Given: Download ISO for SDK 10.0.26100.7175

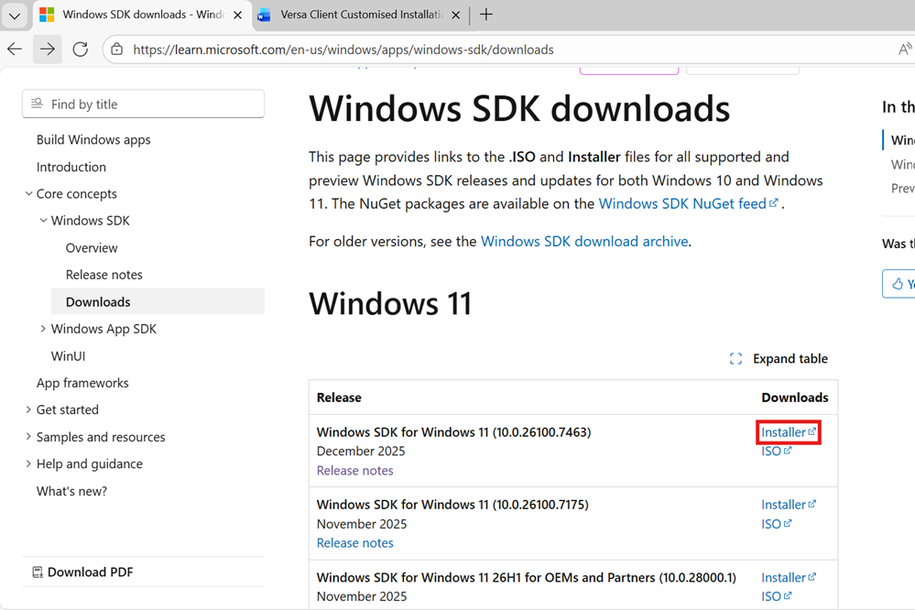Looking at the screenshot, I should click(776, 524).
